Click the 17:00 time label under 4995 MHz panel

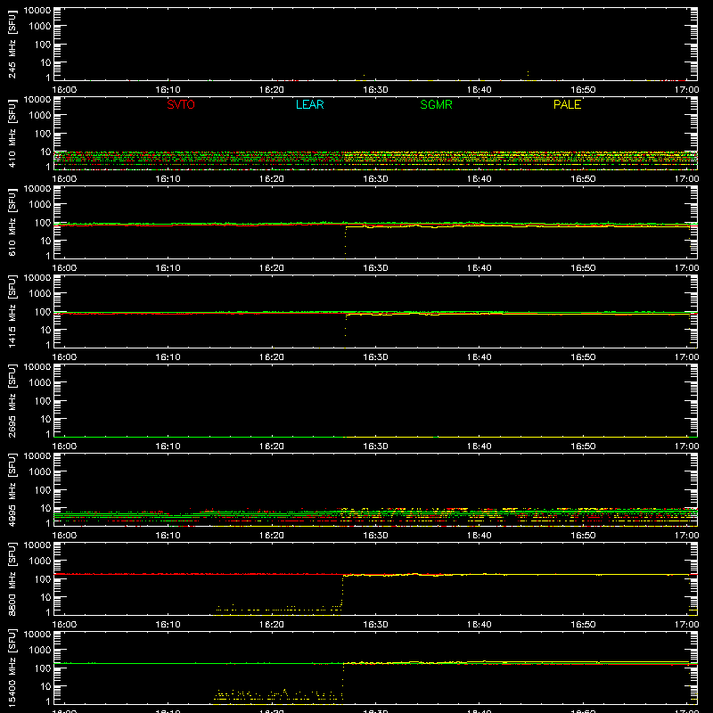(686, 536)
